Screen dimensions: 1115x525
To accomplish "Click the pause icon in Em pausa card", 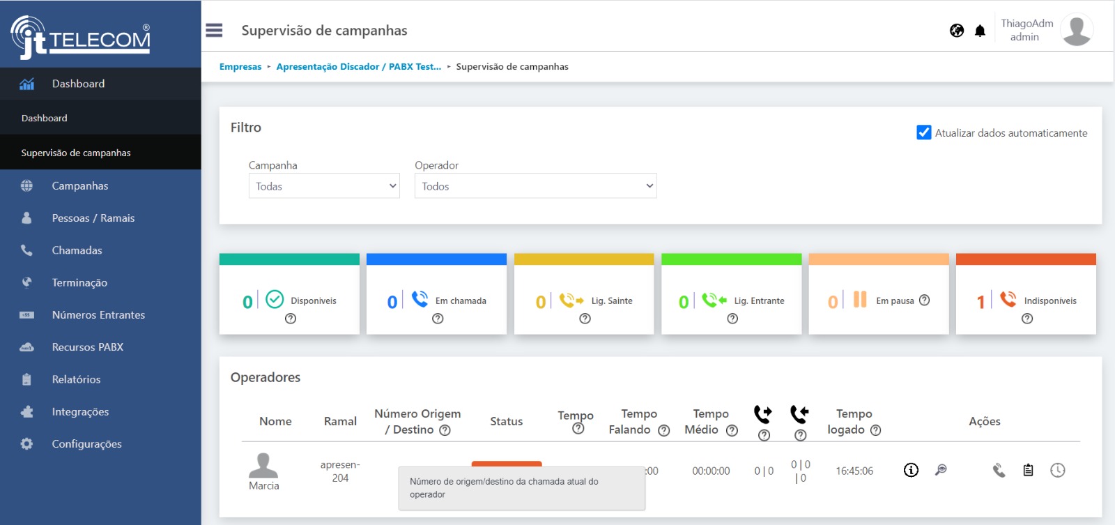I will (860, 299).
